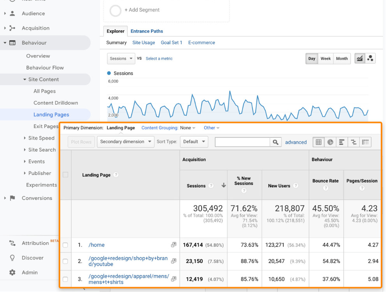Open the Sort Type Default dropdown

[x=194, y=142]
